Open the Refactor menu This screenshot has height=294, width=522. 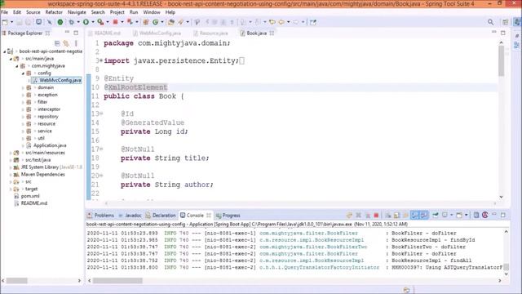[54, 12]
